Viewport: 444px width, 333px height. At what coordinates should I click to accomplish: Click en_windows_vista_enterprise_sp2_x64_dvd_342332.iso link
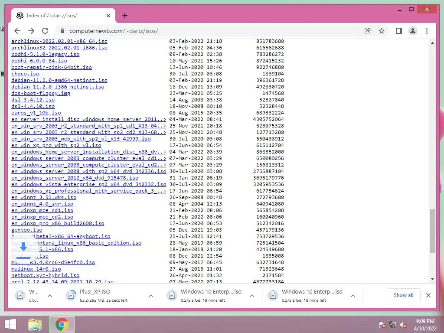click(88, 185)
